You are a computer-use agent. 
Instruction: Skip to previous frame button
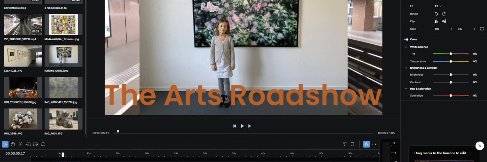point(235,126)
